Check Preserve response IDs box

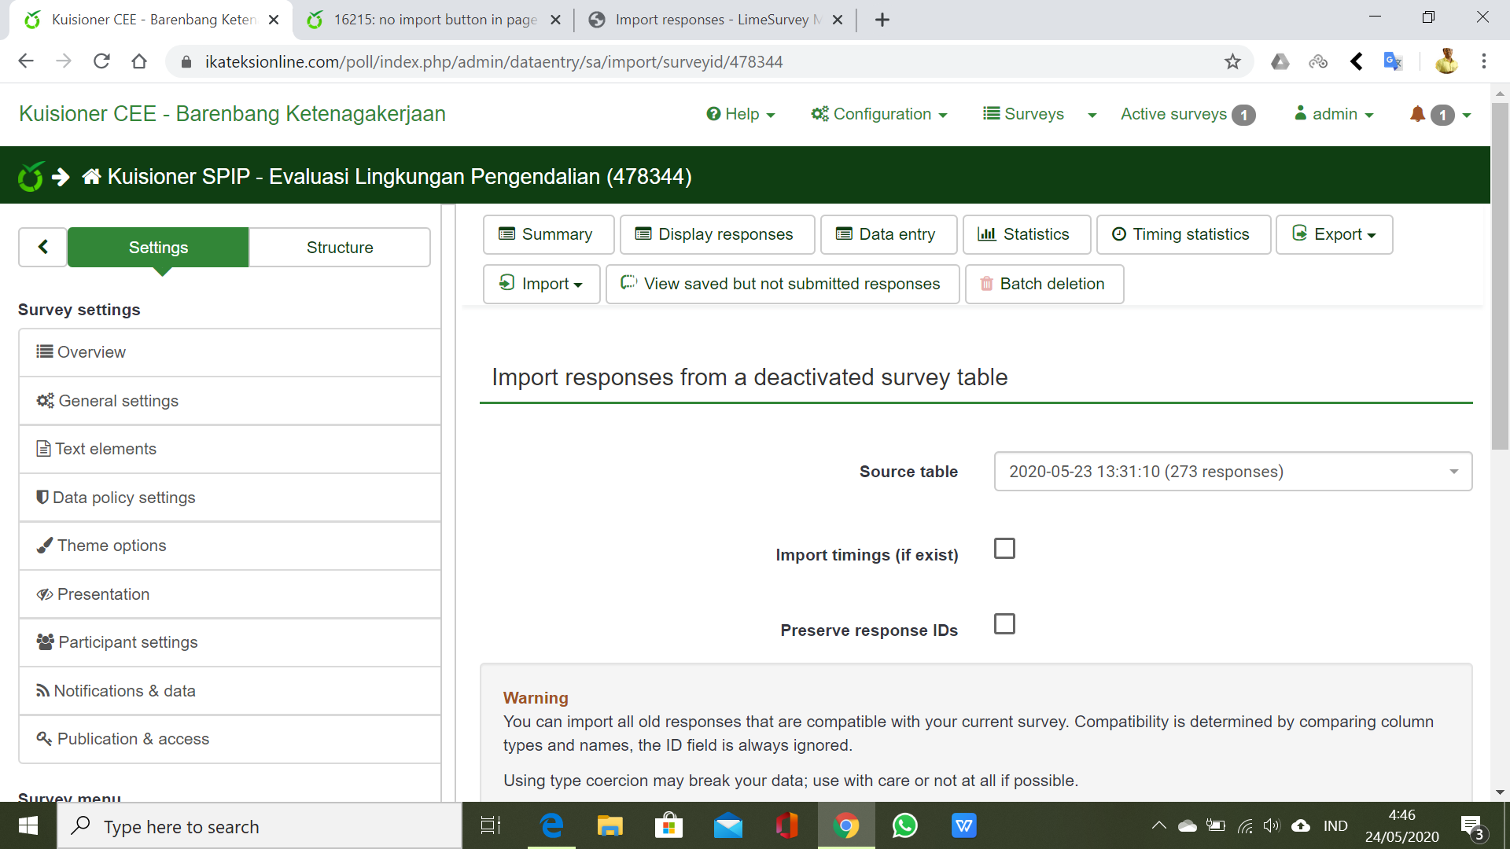[1004, 624]
